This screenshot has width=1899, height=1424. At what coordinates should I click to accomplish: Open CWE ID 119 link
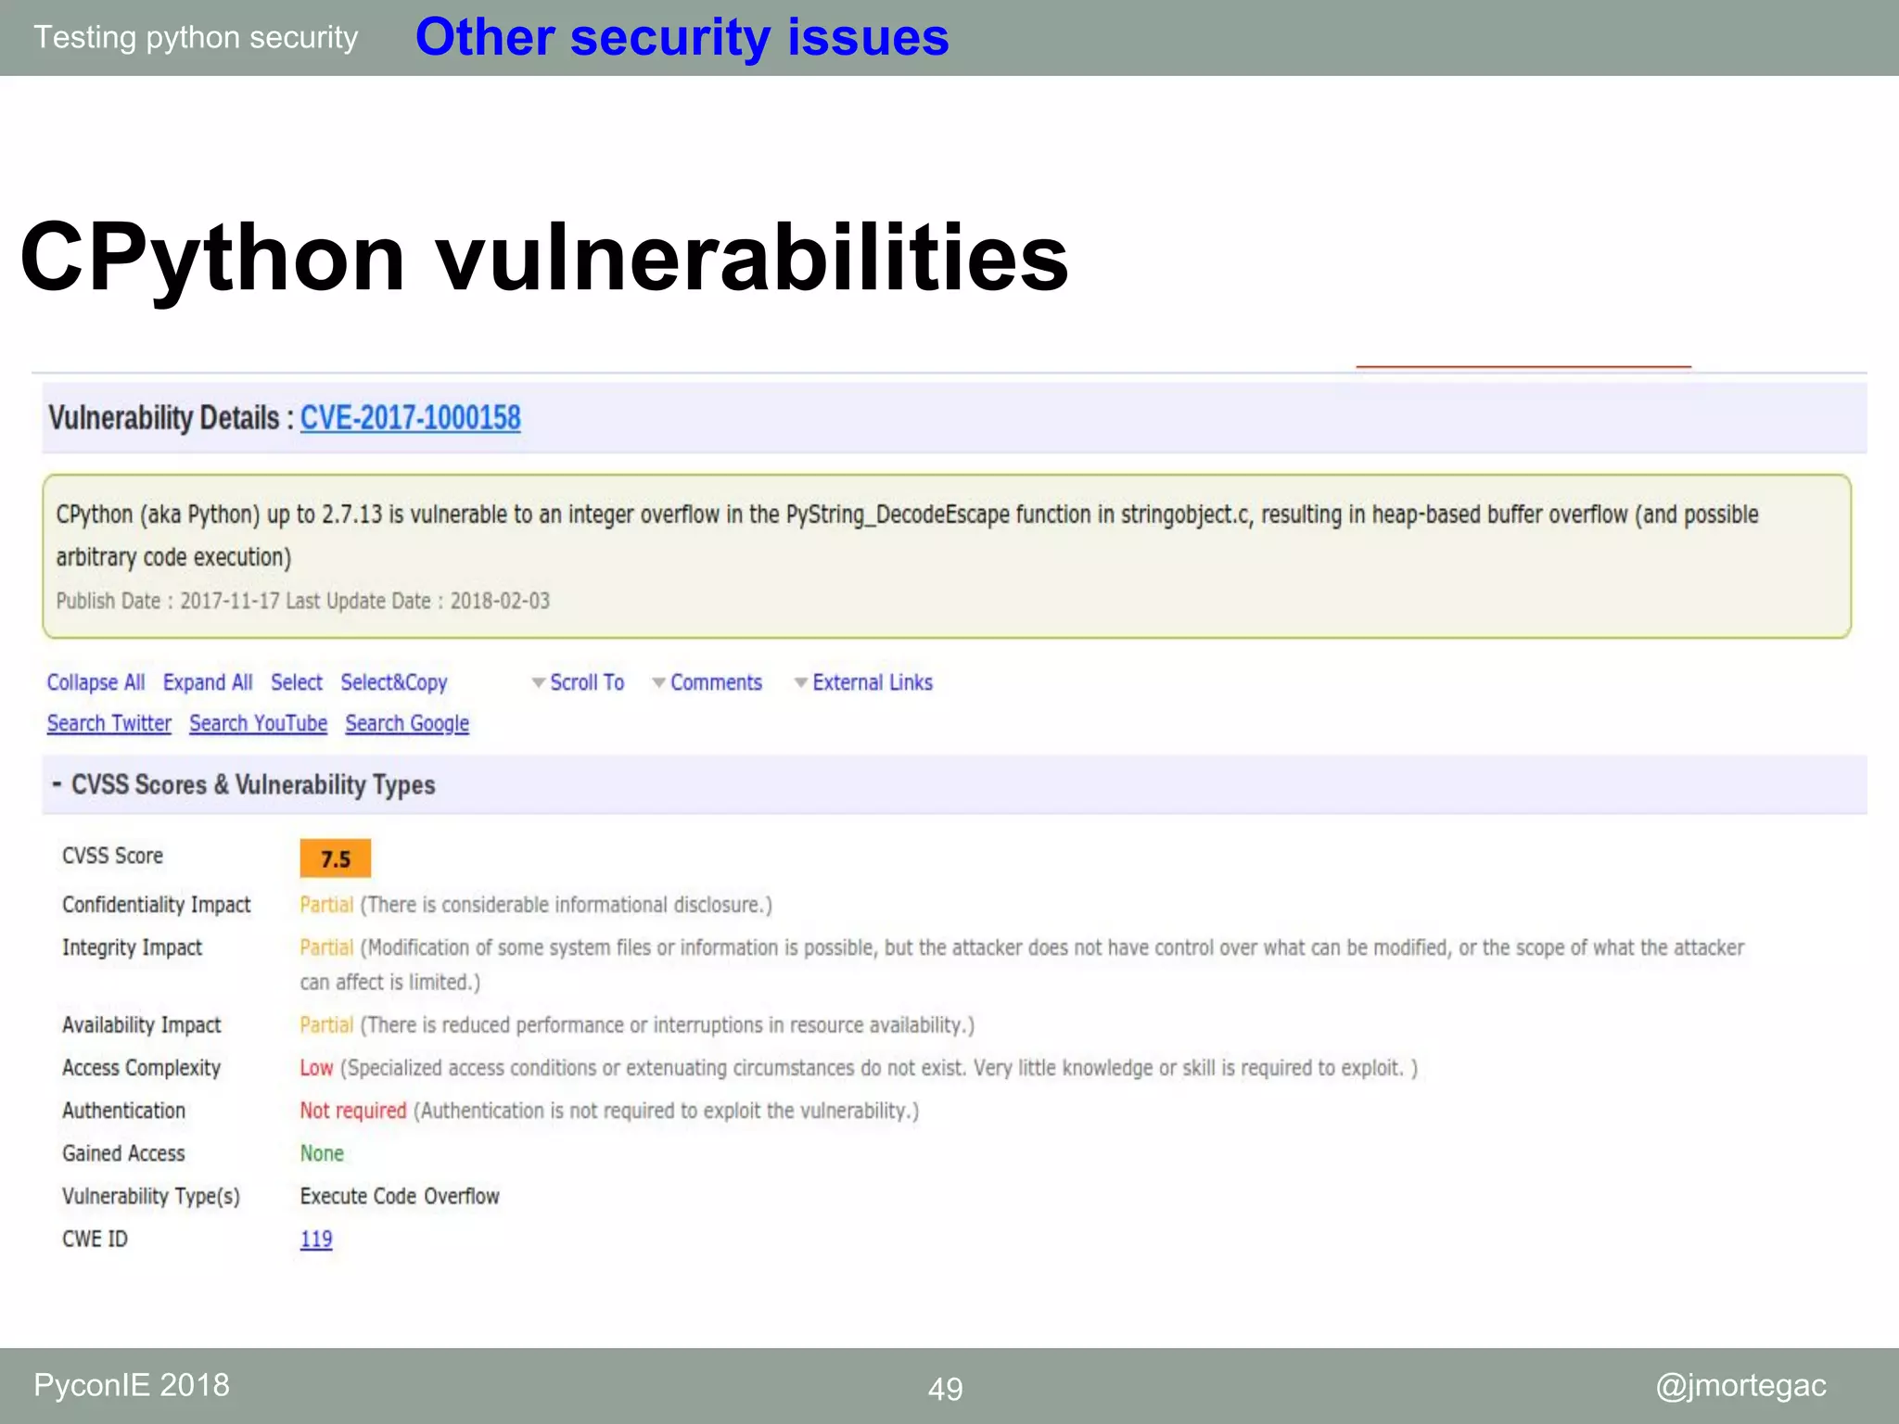(316, 1240)
